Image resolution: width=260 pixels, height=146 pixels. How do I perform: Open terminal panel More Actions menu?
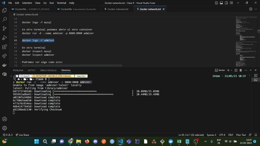245,70
